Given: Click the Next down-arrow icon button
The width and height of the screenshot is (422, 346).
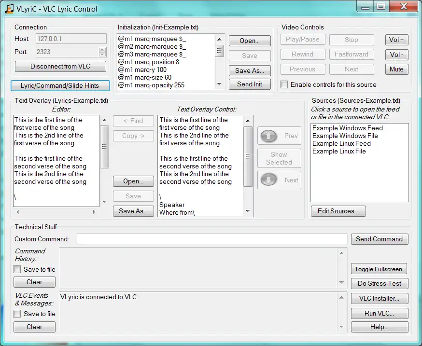Looking at the screenshot, I should pos(279,180).
